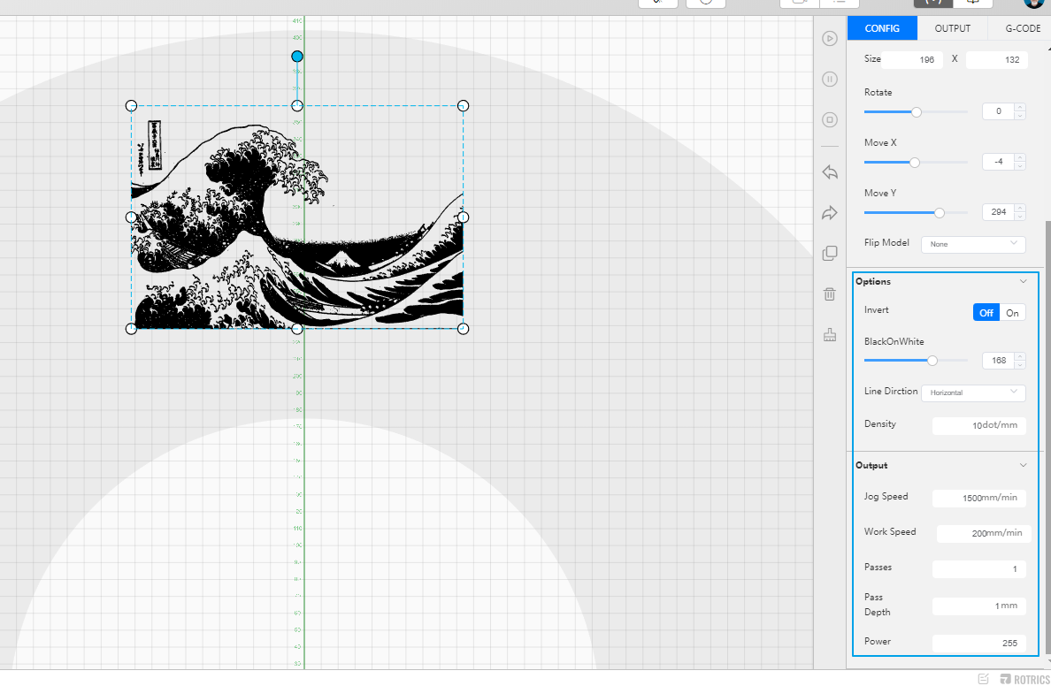The image size is (1051, 686).
Task: Set Invert to On
Action: tap(1012, 313)
